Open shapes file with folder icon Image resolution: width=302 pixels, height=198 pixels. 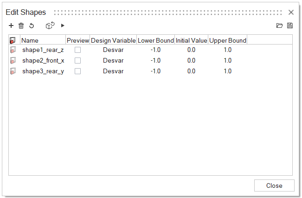coord(279,26)
